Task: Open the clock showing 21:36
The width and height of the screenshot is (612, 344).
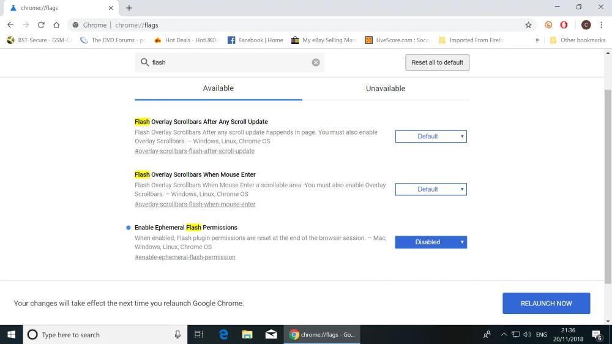Action: (568, 335)
